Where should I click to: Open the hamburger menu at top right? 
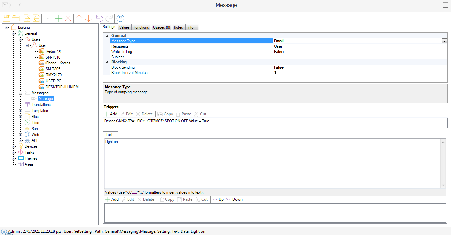pos(445,5)
